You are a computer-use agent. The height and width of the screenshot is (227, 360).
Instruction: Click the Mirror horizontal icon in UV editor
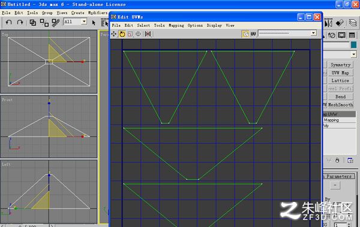[x=148, y=34]
